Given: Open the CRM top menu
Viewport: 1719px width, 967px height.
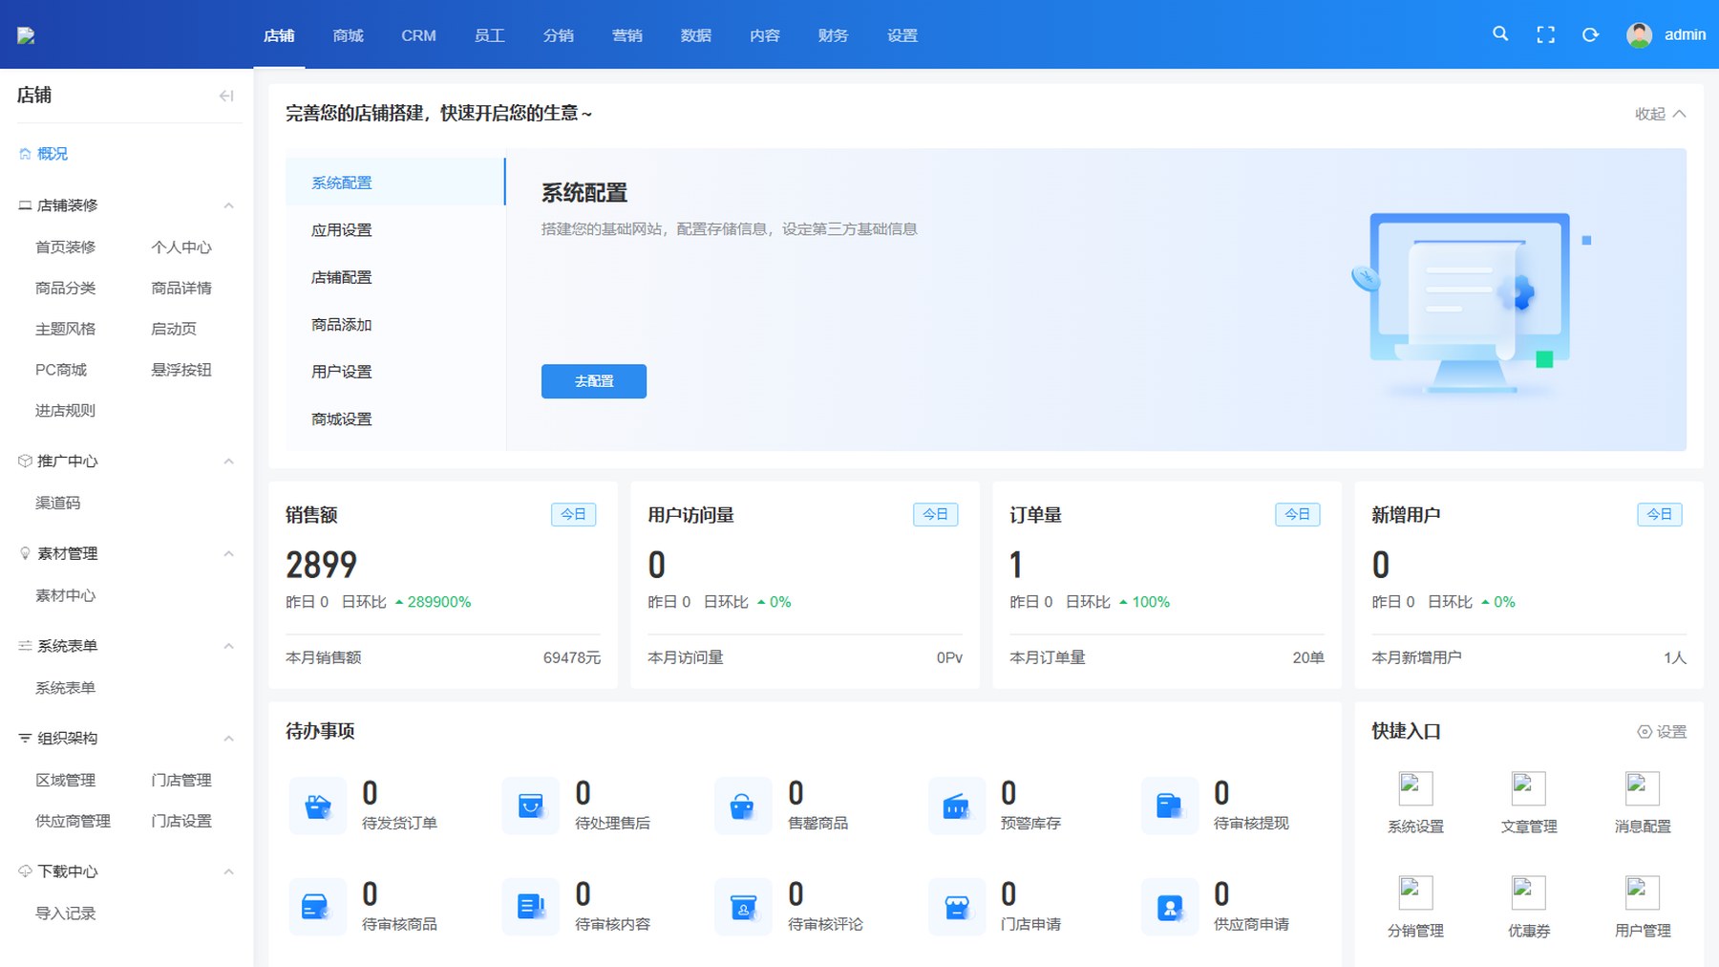Looking at the screenshot, I should pyautogui.click(x=418, y=35).
